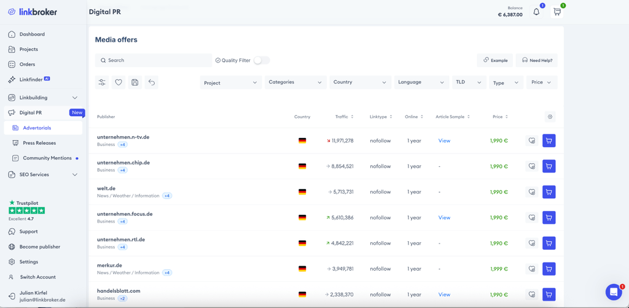
Task: Click the media offers Search field
Action: (x=154, y=60)
